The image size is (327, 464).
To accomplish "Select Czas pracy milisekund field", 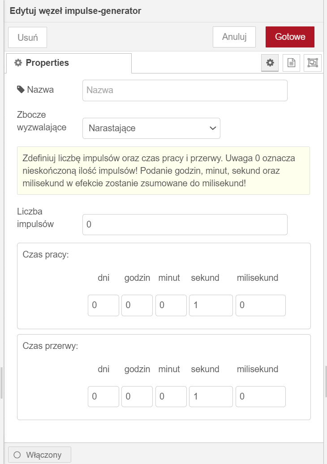I will point(261,305).
